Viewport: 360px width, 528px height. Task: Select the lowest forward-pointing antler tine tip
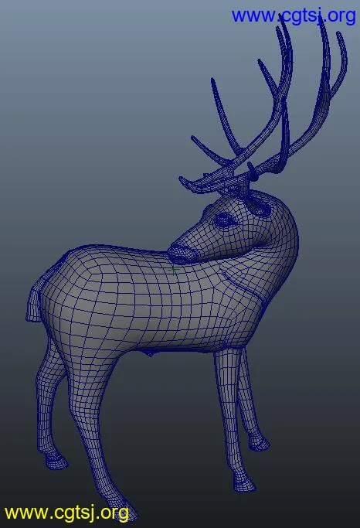click(185, 182)
